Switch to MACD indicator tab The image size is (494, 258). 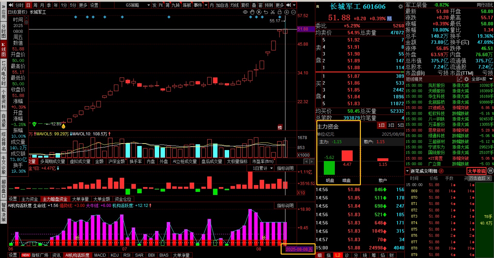point(100,255)
